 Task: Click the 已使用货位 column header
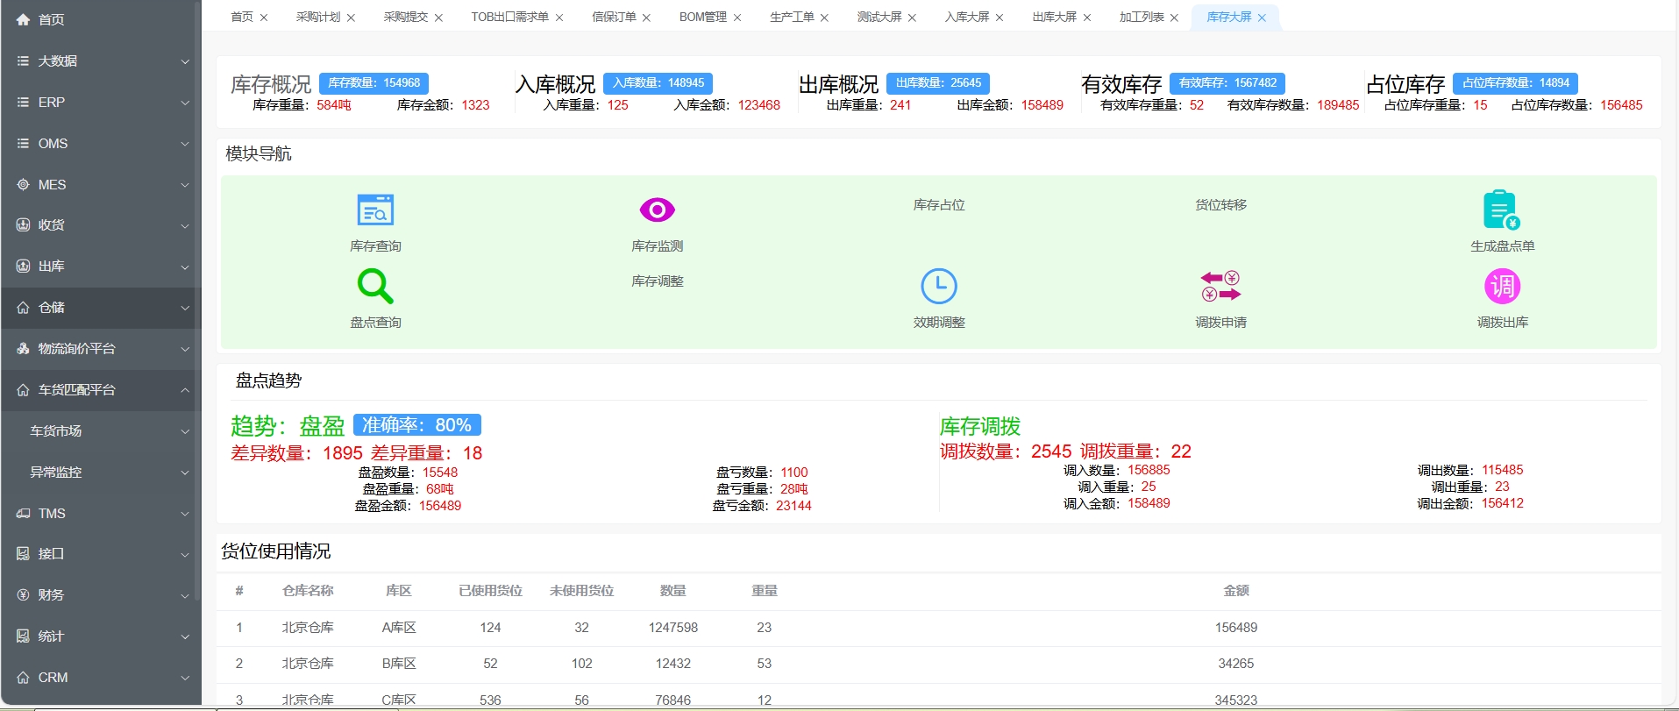click(x=490, y=591)
